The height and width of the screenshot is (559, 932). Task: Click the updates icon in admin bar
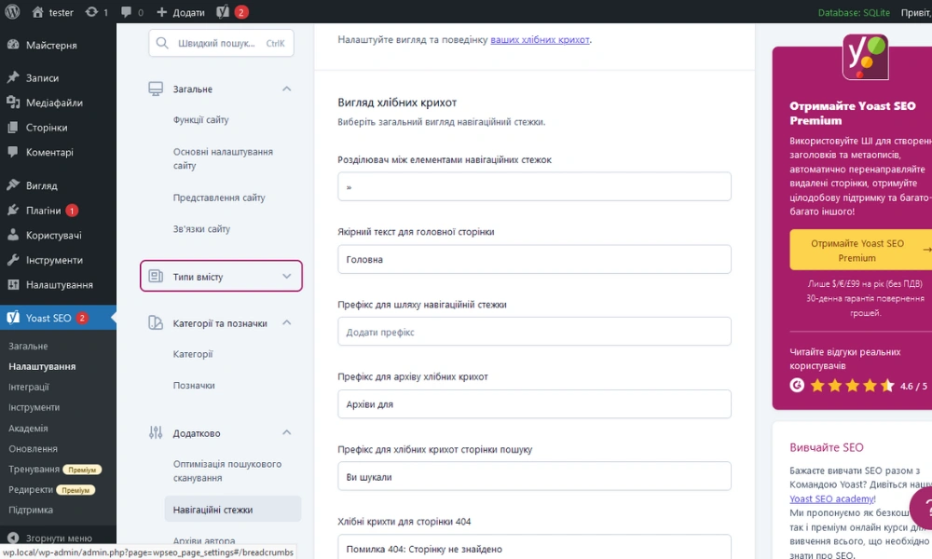90,12
